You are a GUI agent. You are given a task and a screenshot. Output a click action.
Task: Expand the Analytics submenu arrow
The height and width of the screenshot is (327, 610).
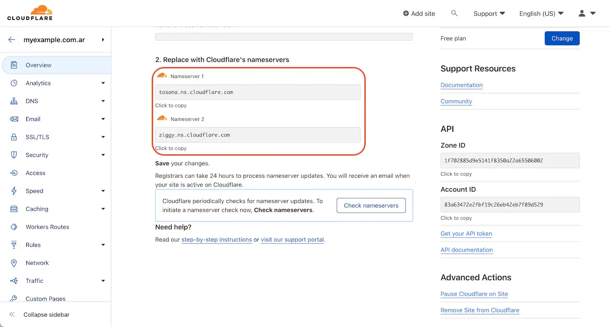pyautogui.click(x=103, y=83)
